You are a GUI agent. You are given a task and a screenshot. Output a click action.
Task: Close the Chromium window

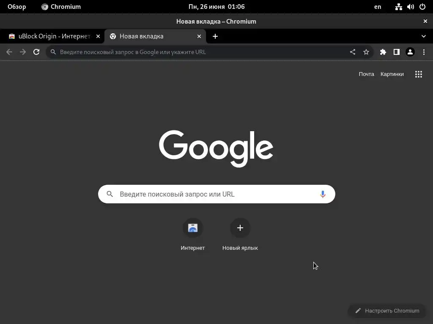click(x=425, y=21)
